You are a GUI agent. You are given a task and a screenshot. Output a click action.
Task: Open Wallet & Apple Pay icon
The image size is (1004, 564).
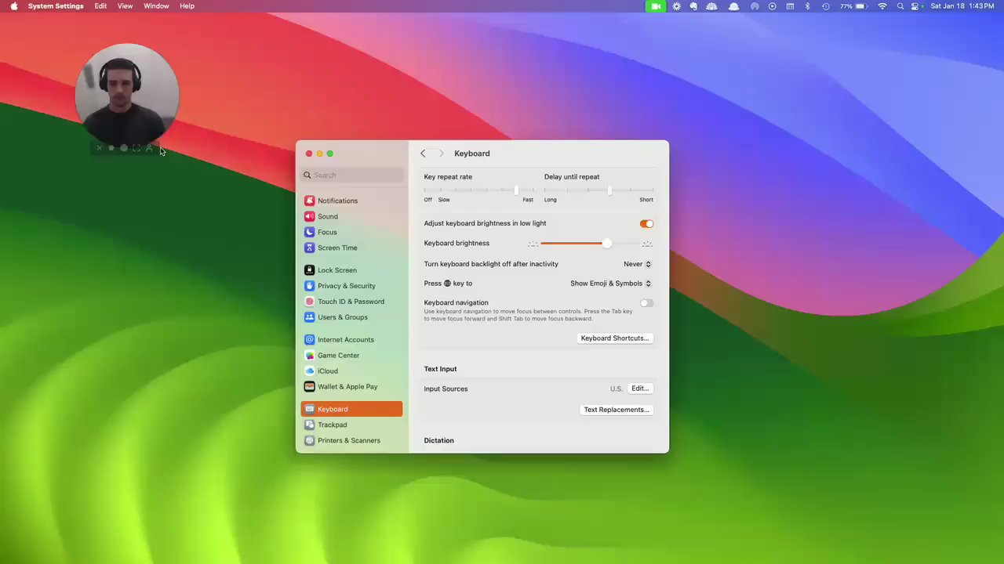coord(310,387)
